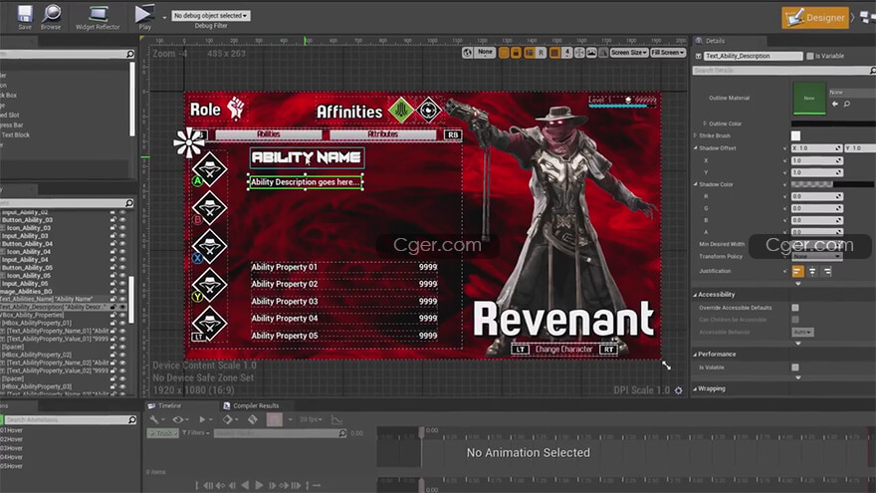Viewport: 876px width, 493px height.
Task: Toggle visibility eye for Icon_Ability_04
Action: pos(122,252)
